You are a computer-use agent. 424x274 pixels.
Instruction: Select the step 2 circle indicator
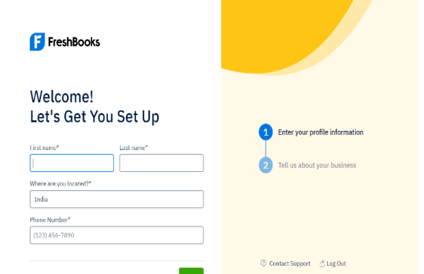[266, 165]
